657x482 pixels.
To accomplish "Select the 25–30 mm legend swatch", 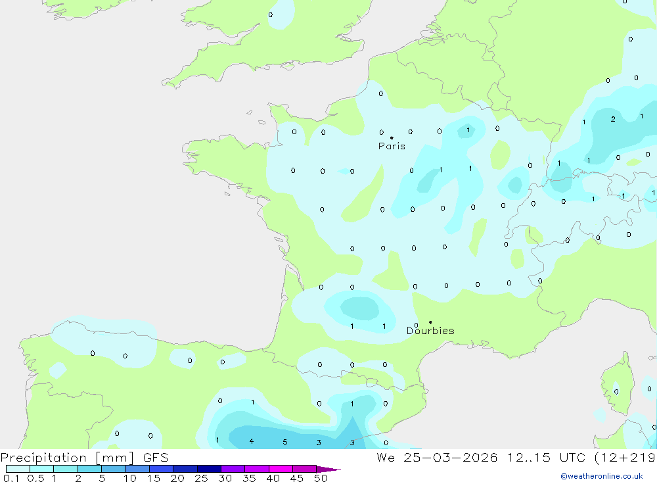I will point(209,469).
